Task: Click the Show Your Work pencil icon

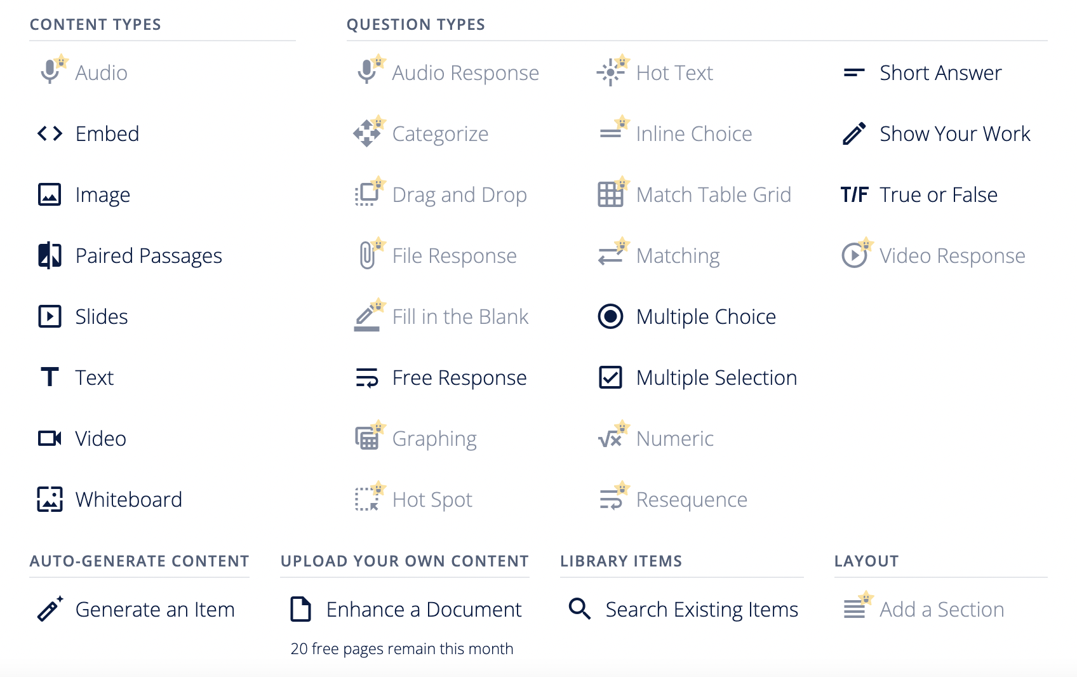Action: pos(854,133)
